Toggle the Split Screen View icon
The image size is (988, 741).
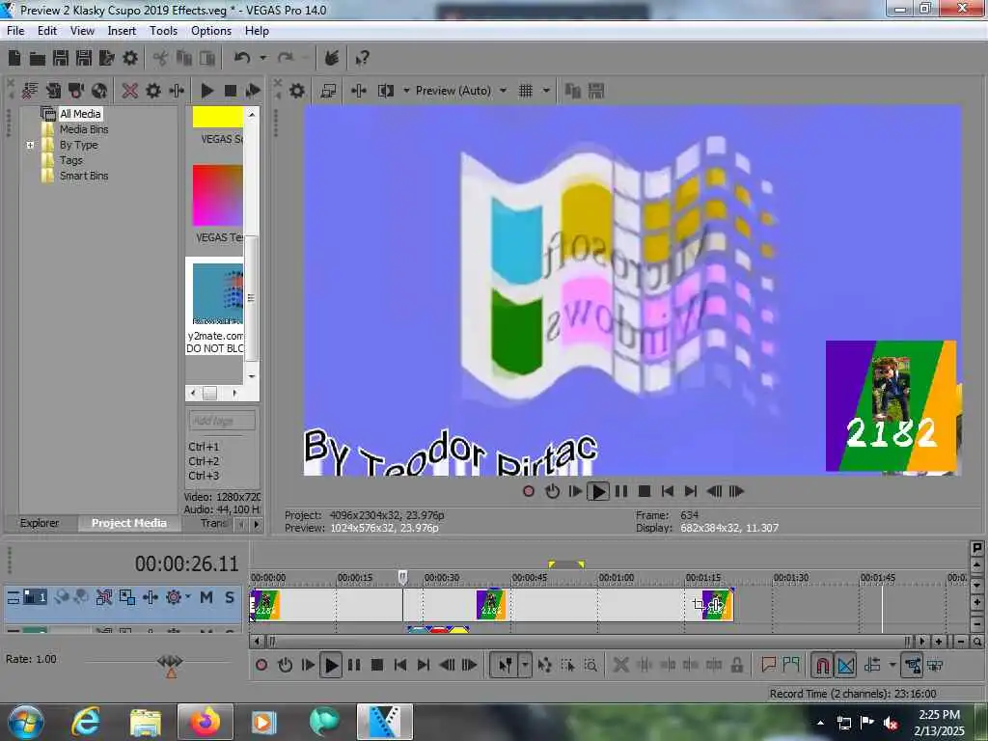(x=386, y=91)
